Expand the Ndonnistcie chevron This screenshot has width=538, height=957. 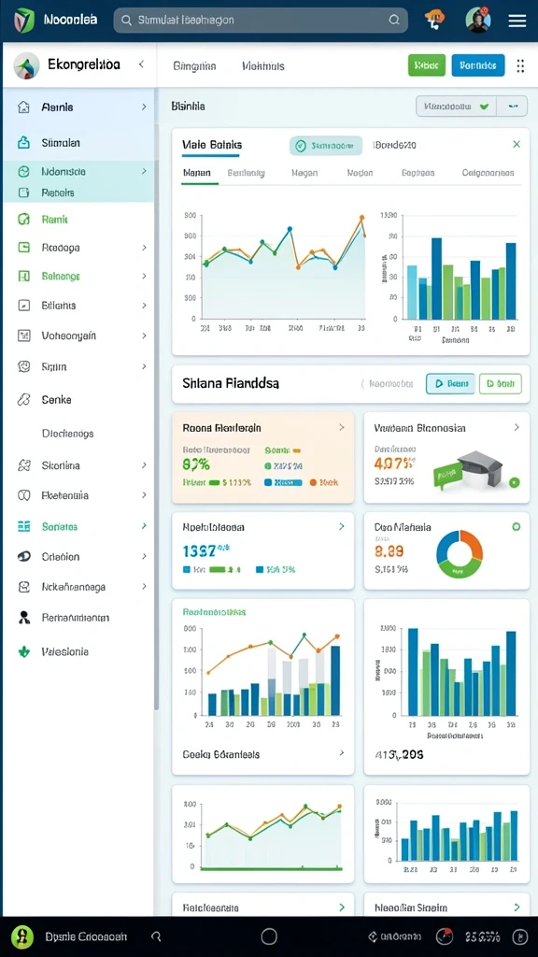[144, 172]
